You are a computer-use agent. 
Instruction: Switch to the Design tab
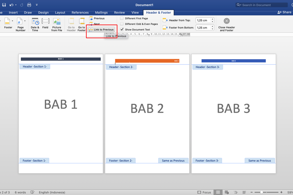click(43, 12)
